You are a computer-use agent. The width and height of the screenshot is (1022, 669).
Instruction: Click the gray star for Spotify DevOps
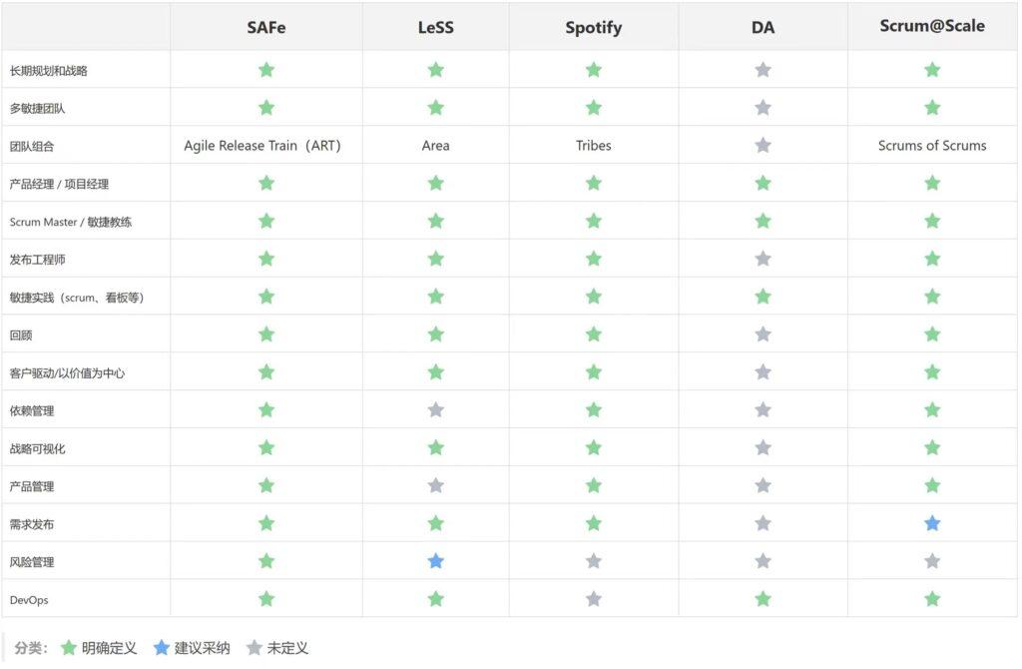click(594, 599)
